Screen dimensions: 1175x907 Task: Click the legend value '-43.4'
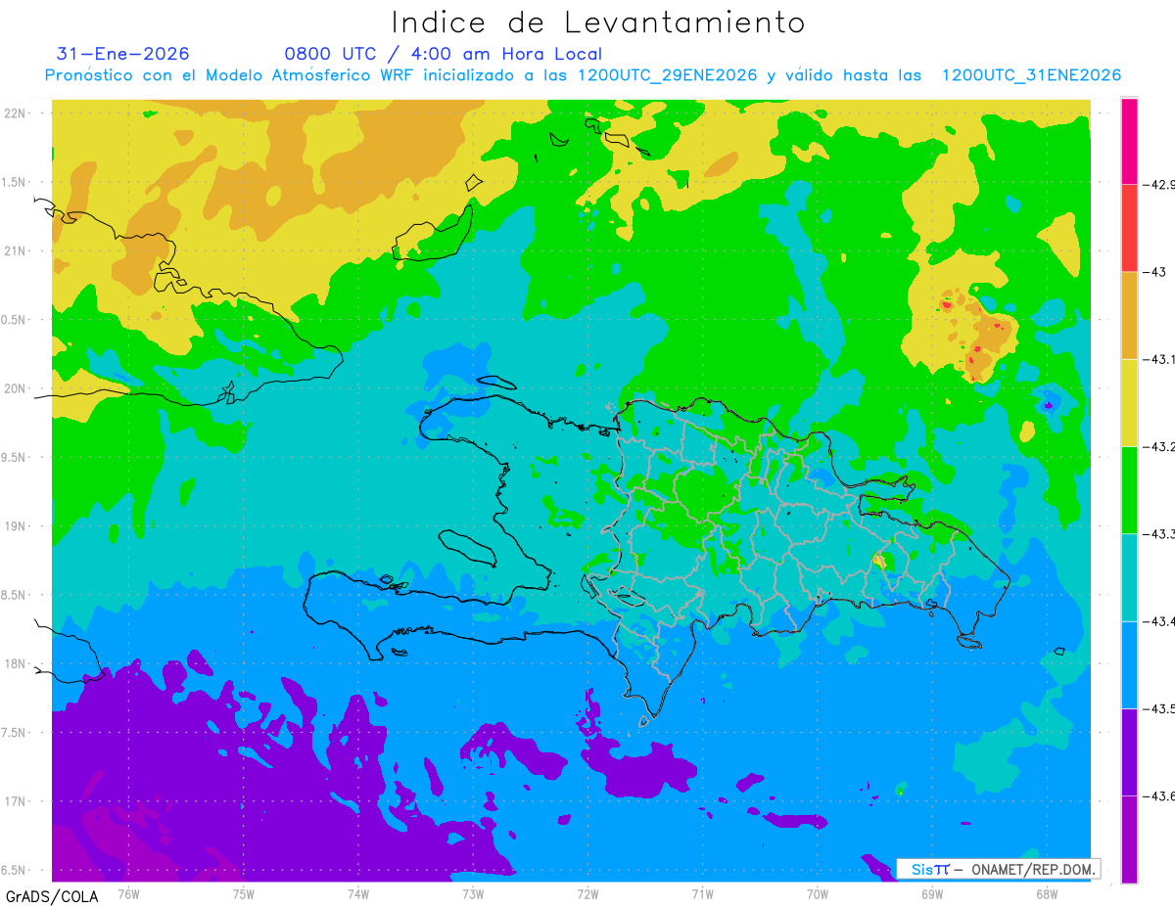click(1157, 621)
